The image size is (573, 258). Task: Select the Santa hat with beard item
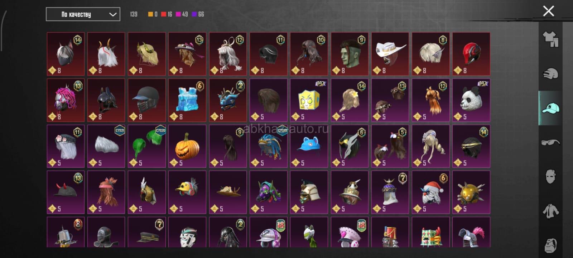431,192
